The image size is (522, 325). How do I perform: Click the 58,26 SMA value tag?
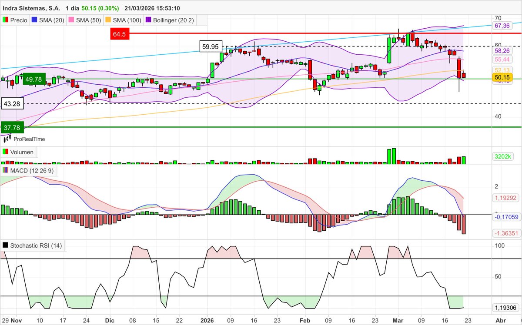tap(502, 51)
